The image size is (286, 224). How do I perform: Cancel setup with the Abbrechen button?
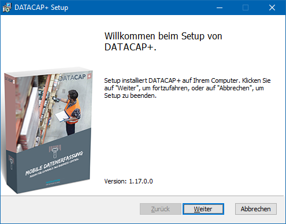[x=256, y=209]
